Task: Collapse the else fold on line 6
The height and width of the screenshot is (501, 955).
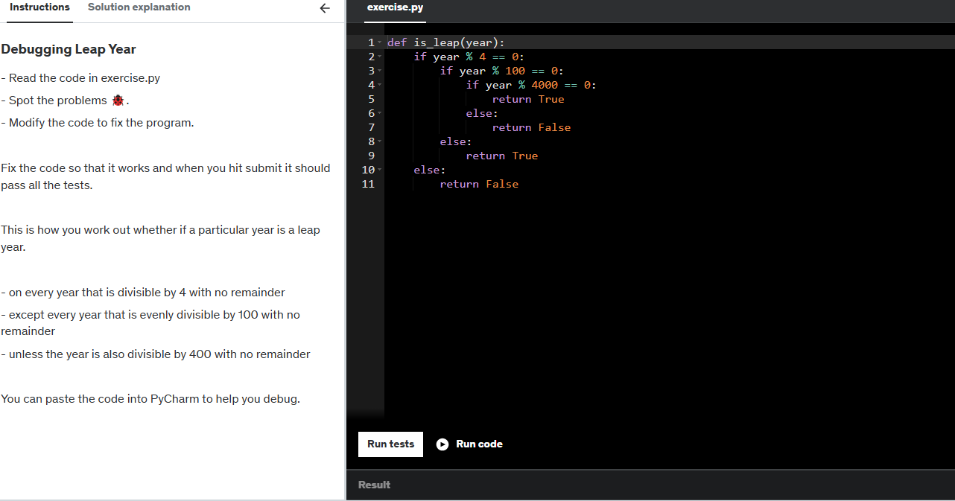Action: pyautogui.click(x=381, y=114)
